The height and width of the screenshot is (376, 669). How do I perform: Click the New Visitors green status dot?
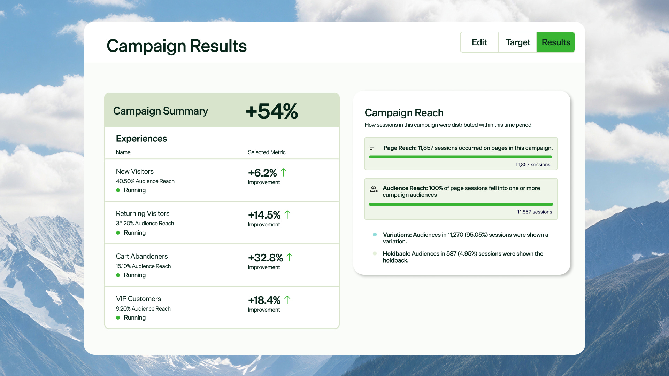coord(118,190)
